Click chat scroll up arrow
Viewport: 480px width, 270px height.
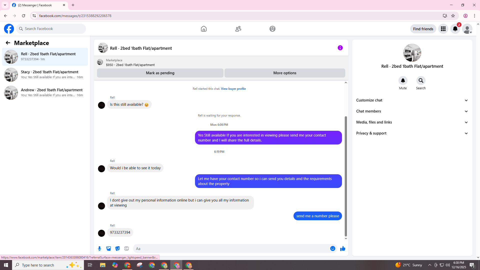point(346,82)
